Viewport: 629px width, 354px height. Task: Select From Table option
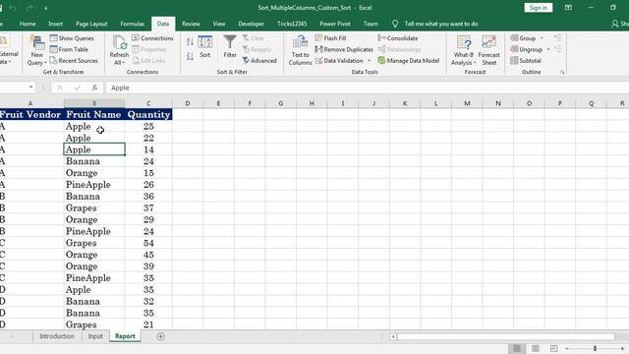pyautogui.click(x=69, y=49)
